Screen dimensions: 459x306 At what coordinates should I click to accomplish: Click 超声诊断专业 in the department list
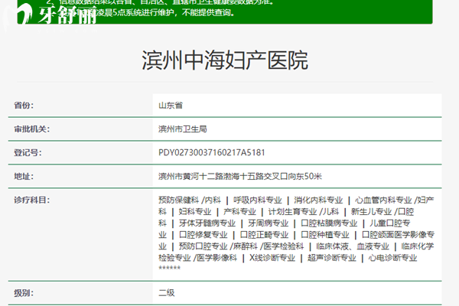332,258
